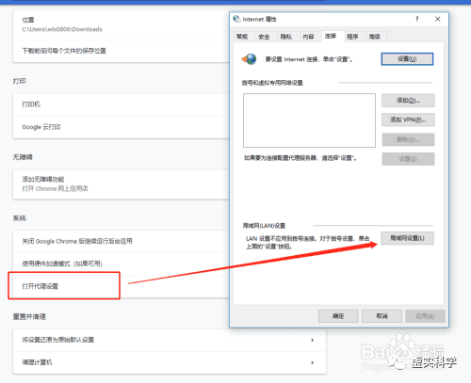This screenshot has height=383, width=471.
Task: Switch to the 安全 tab
Action: tap(264, 37)
